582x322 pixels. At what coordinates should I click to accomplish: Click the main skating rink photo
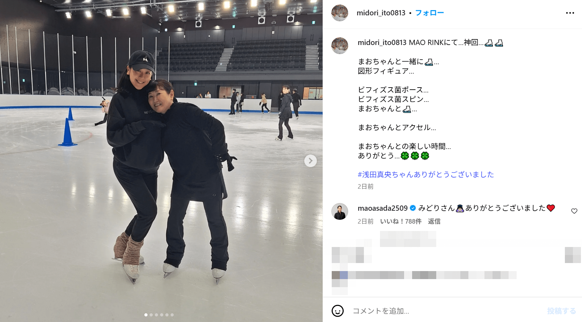coord(161,161)
